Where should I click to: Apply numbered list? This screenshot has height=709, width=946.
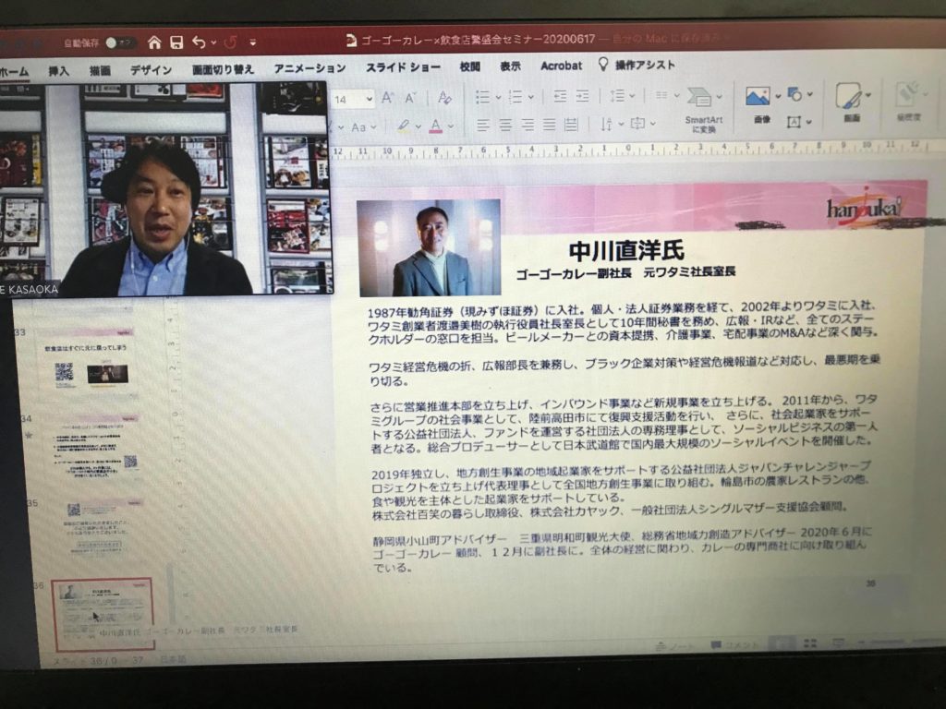[515, 96]
